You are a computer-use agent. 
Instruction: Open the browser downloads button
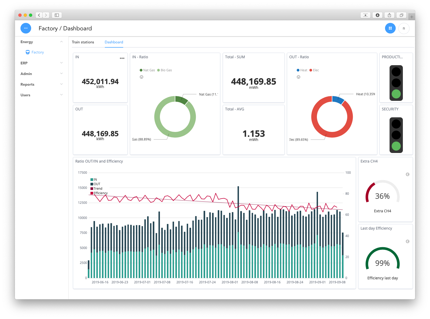pyautogui.click(x=377, y=15)
